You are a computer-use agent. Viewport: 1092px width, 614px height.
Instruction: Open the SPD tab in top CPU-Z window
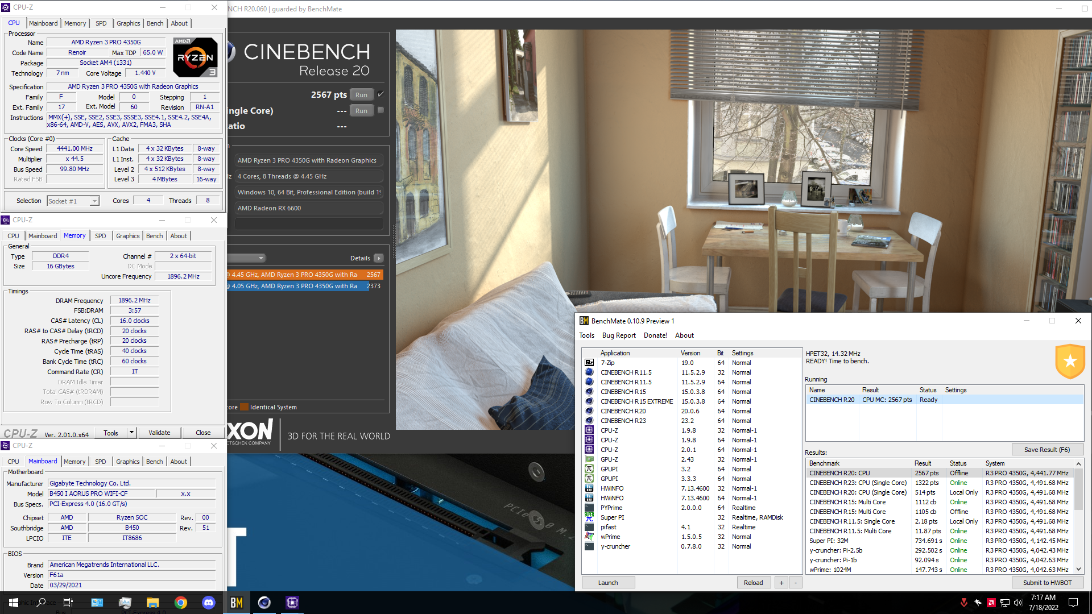(x=101, y=23)
